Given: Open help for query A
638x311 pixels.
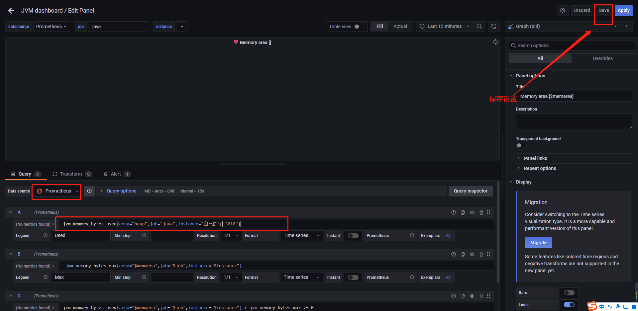Looking at the screenshot, I should pyautogui.click(x=454, y=212).
